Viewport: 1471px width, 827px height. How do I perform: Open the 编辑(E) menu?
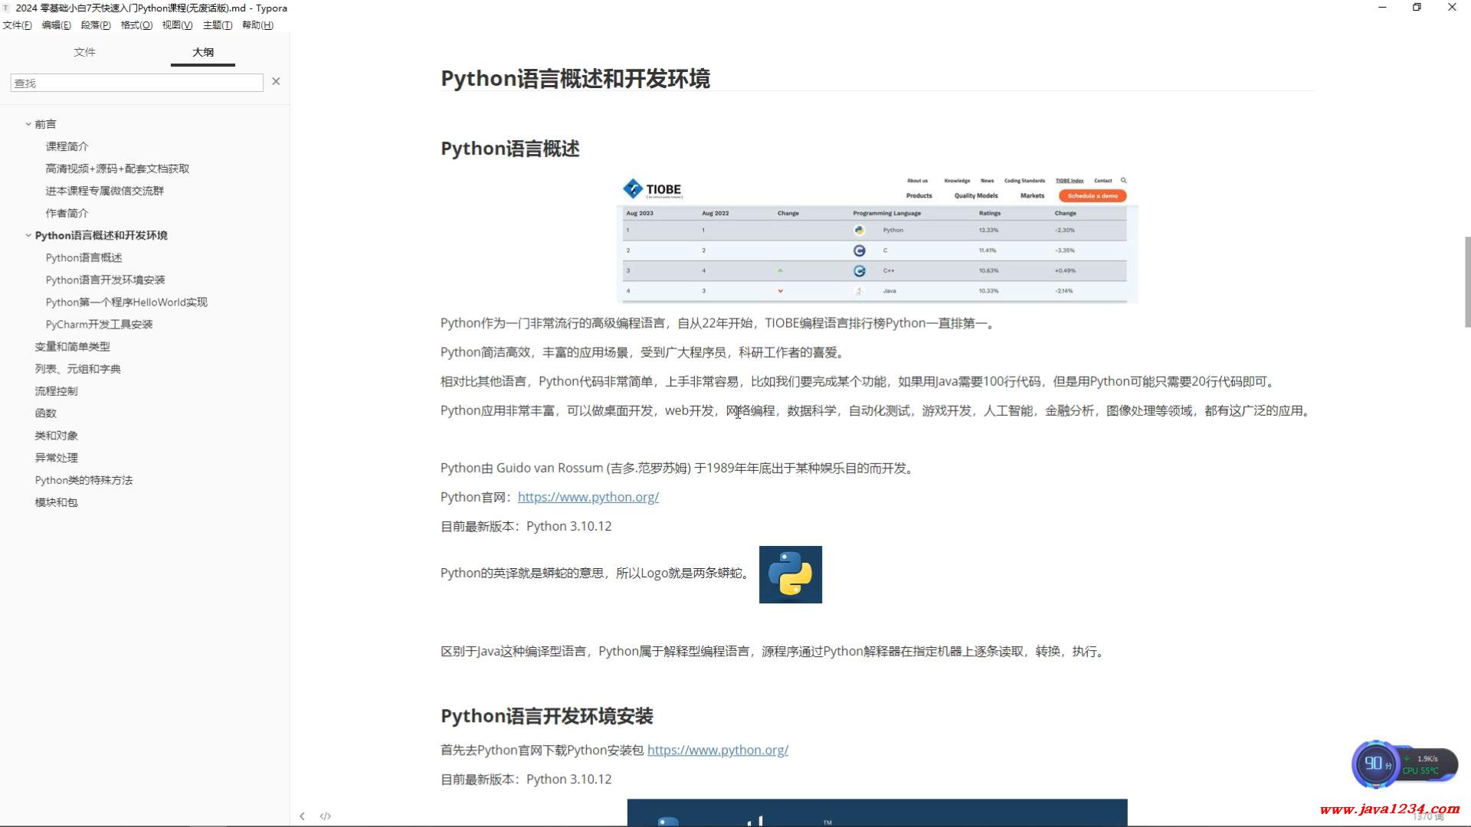click(x=56, y=25)
